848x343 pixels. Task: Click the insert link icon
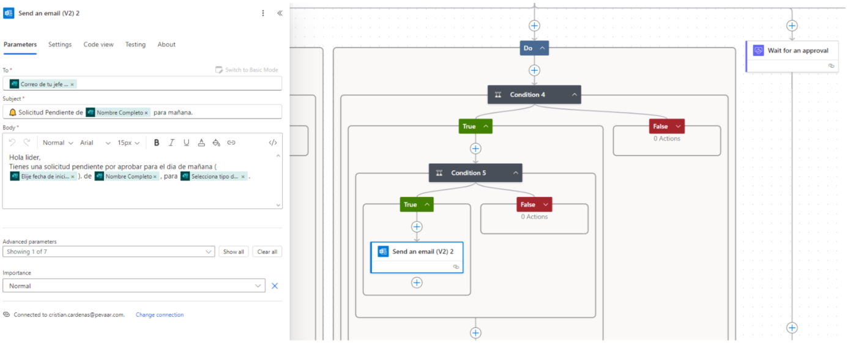[231, 142]
